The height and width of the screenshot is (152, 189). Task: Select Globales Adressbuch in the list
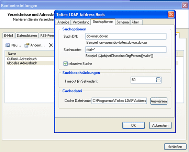[30, 63]
